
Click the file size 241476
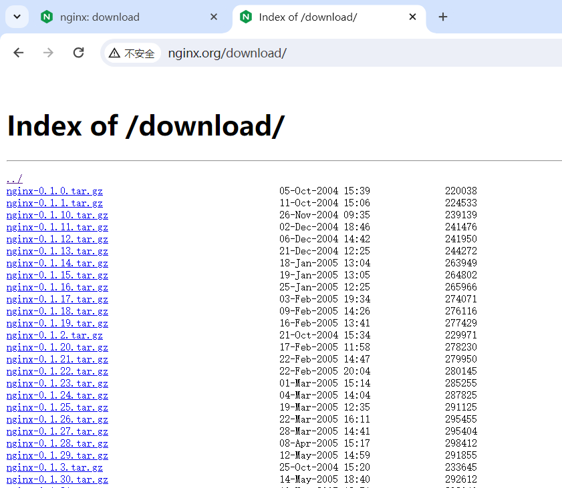[x=461, y=227]
